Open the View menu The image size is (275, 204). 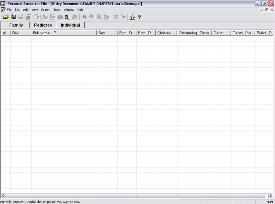point(35,10)
